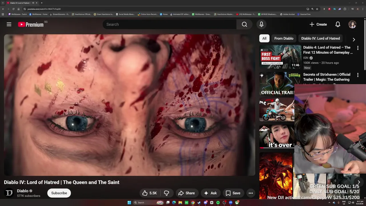The width and height of the screenshot is (366, 206).
Task: Open the "577K subscribers" text
Action: [x=29, y=196]
